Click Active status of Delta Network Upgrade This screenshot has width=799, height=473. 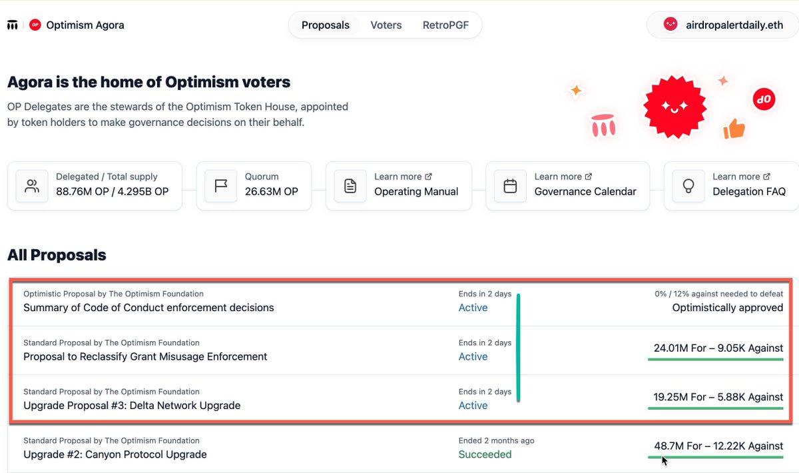click(473, 405)
